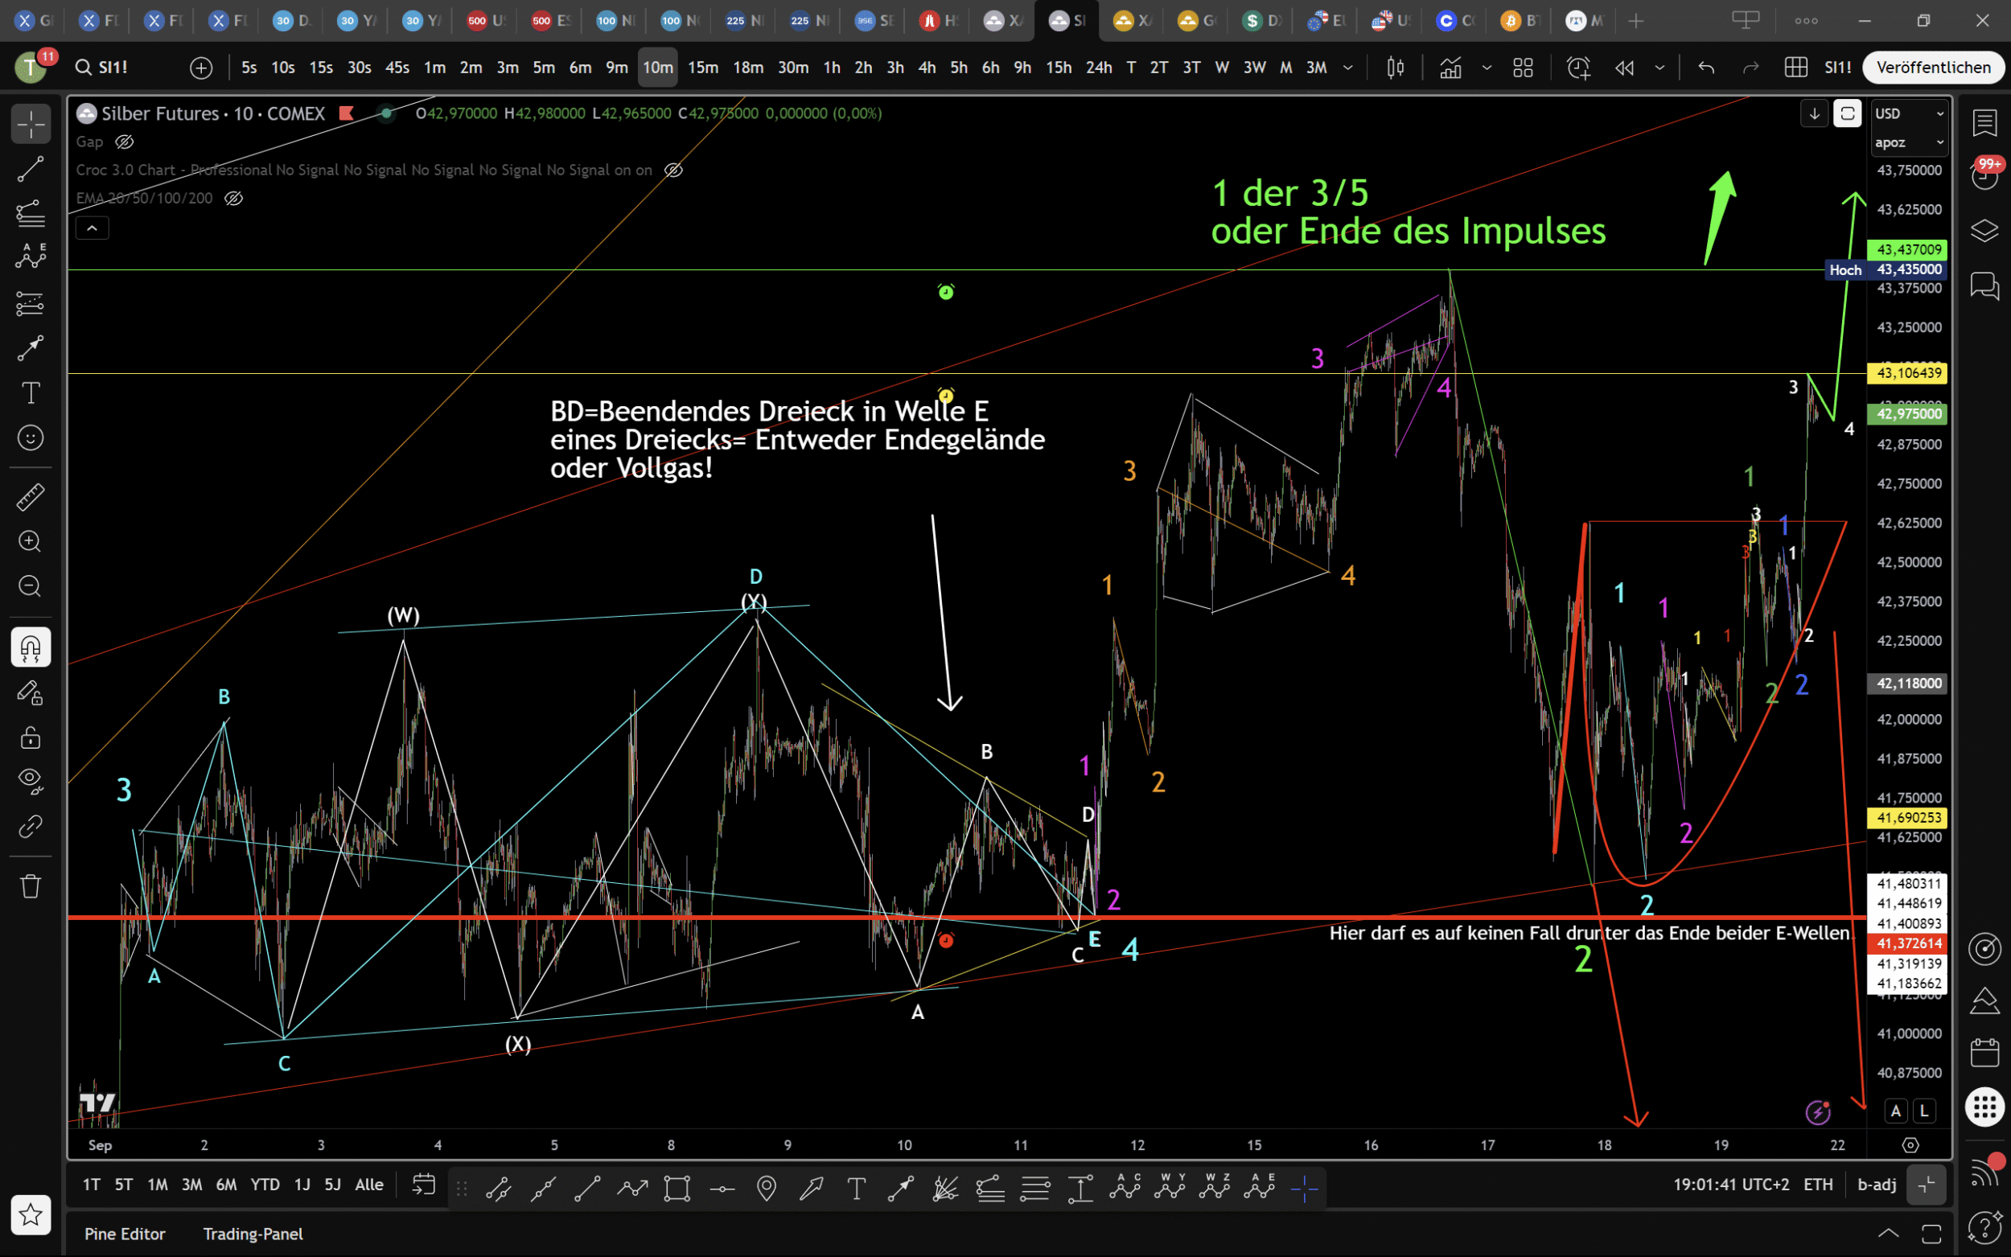The width and height of the screenshot is (2011, 1257).
Task: Open the Trading-Panel tab
Action: coord(253,1234)
